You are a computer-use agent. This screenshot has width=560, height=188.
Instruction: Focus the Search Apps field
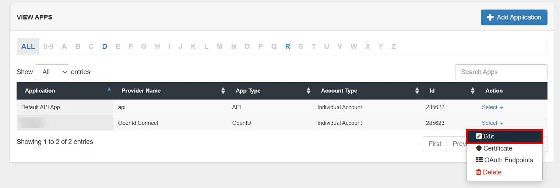[x=501, y=72]
